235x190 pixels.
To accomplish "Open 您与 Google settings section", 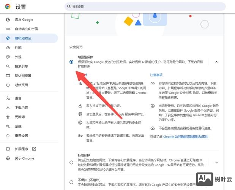I will tap(24, 20).
